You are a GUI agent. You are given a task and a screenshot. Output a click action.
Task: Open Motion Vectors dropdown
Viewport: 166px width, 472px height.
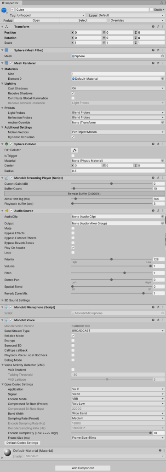point(118,132)
